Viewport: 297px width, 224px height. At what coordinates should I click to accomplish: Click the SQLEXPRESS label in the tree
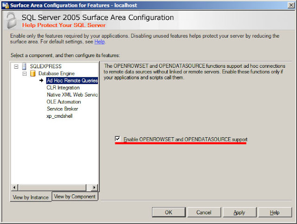click(x=45, y=66)
